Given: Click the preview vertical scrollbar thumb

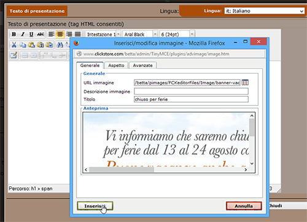Looking at the screenshot, I should tap(252, 127).
